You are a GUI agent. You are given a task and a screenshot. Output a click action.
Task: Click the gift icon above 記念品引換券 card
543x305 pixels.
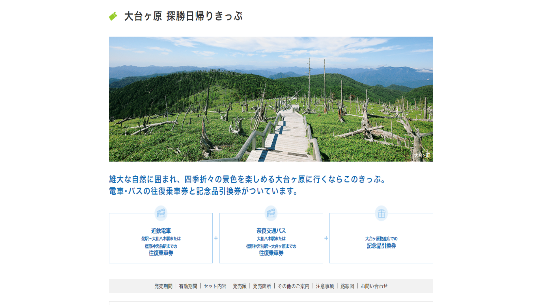pos(381,213)
